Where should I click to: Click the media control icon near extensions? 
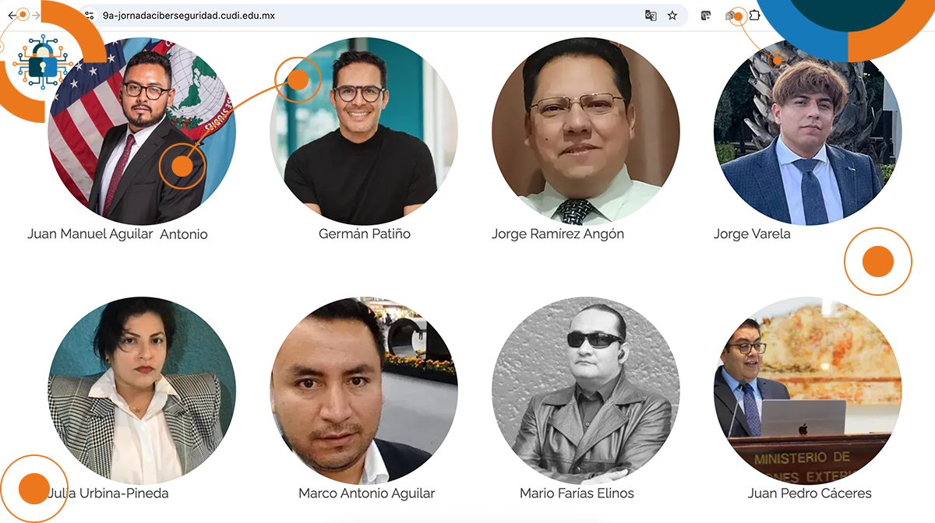pyautogui.click(x=706, y=15)
